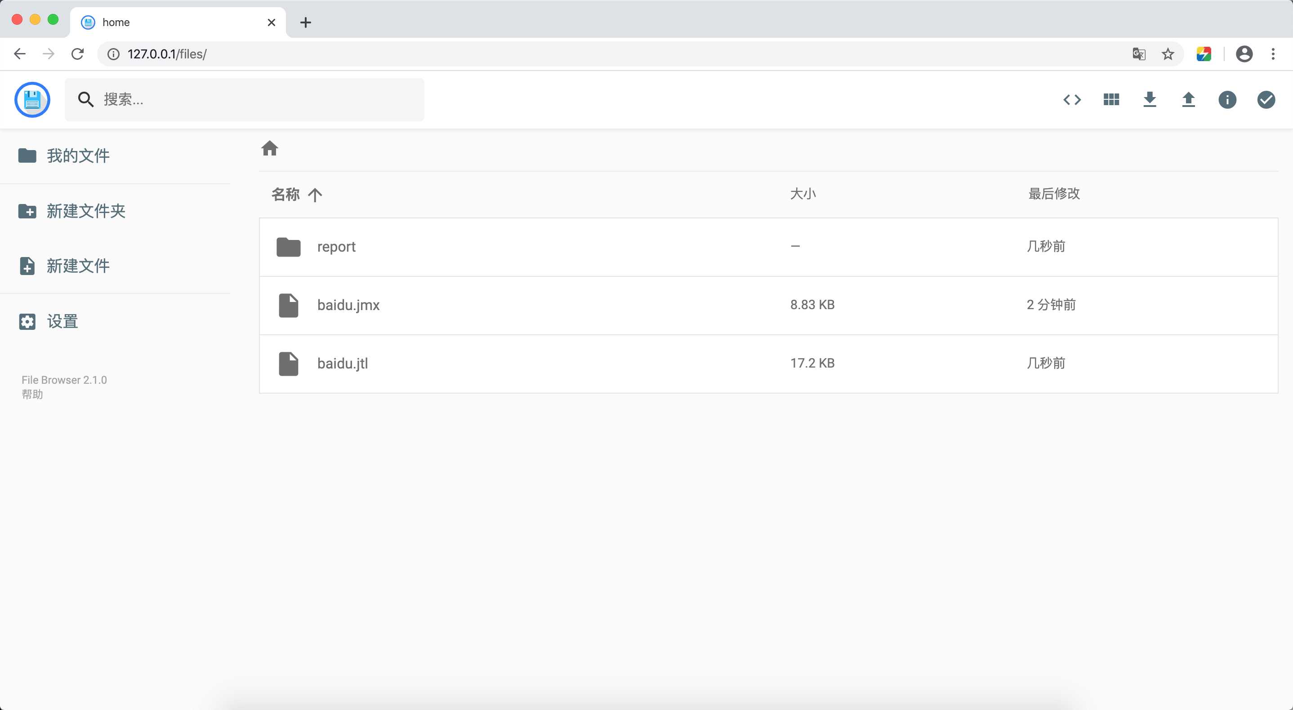Click the new folder plus icon
The image size is (1293, 710).
coord(27,211)
